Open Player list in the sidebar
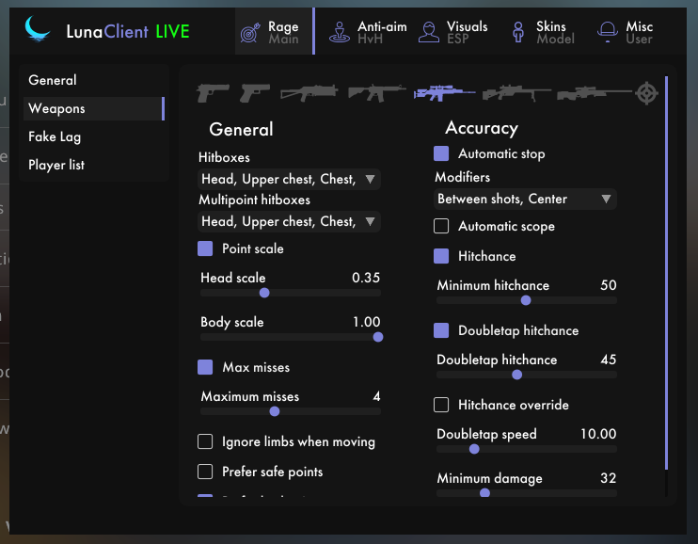Screen dimensions: 698x544 94,165
